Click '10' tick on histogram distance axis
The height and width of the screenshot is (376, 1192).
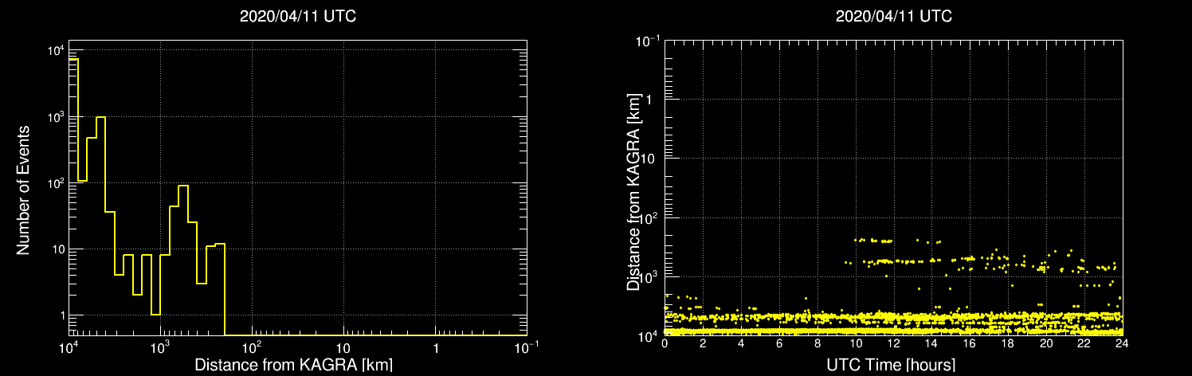click(x=343, y=349)
